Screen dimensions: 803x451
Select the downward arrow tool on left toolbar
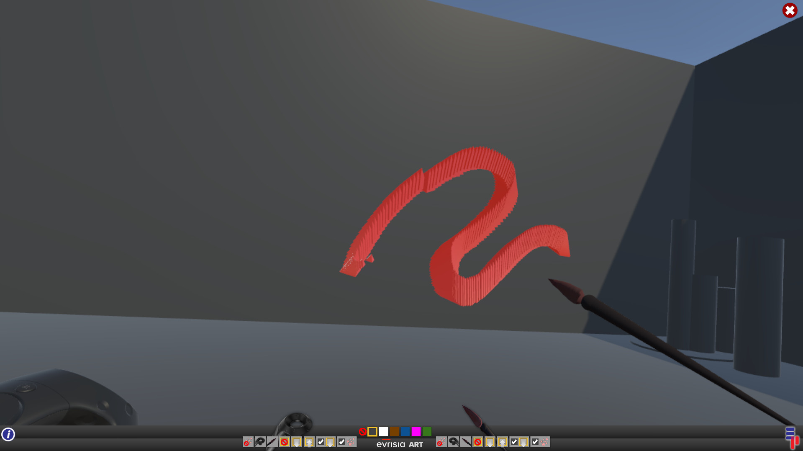(x=296, y=443)
